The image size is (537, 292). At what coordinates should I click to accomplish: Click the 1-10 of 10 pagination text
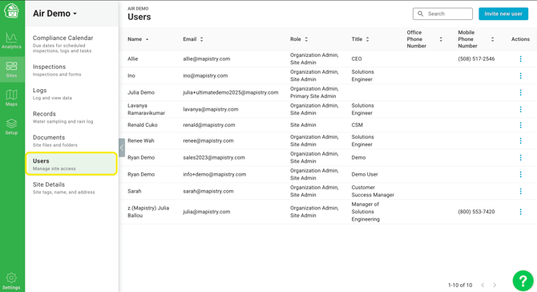pos(460,285)
